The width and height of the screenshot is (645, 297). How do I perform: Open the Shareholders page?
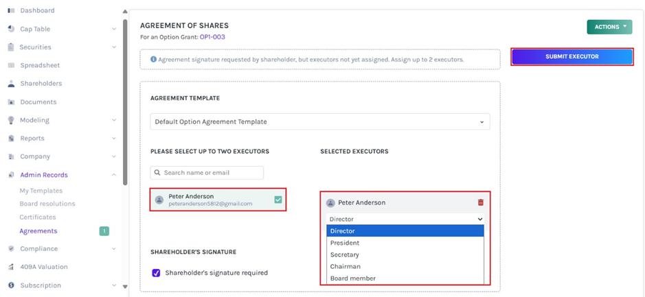click(x=41, y=84)
